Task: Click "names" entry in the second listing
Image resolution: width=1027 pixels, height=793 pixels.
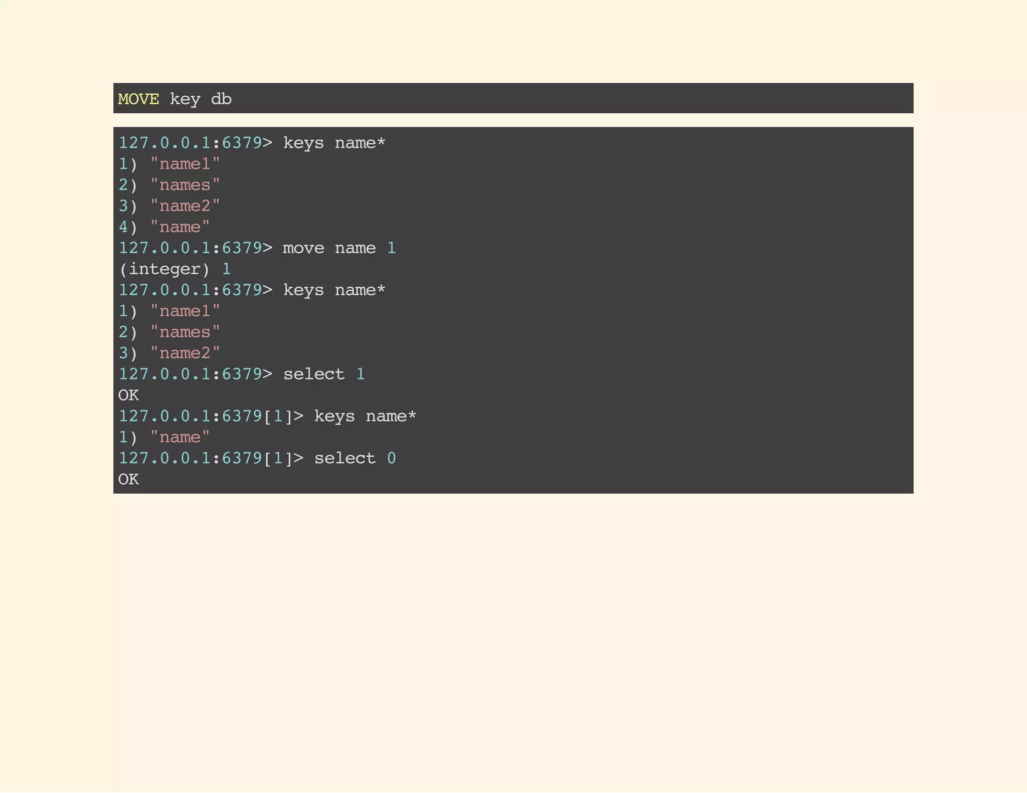Action: click(x=185, y=332)
